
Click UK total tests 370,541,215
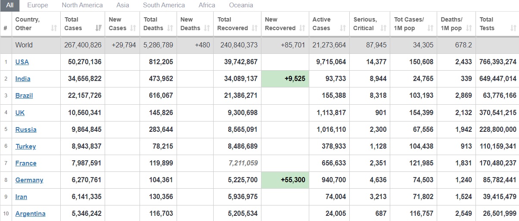(497, 112)
